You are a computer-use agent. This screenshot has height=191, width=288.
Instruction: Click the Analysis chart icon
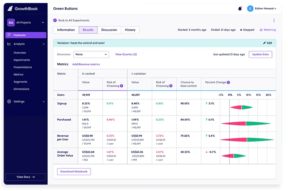click(x=9, y=44)
